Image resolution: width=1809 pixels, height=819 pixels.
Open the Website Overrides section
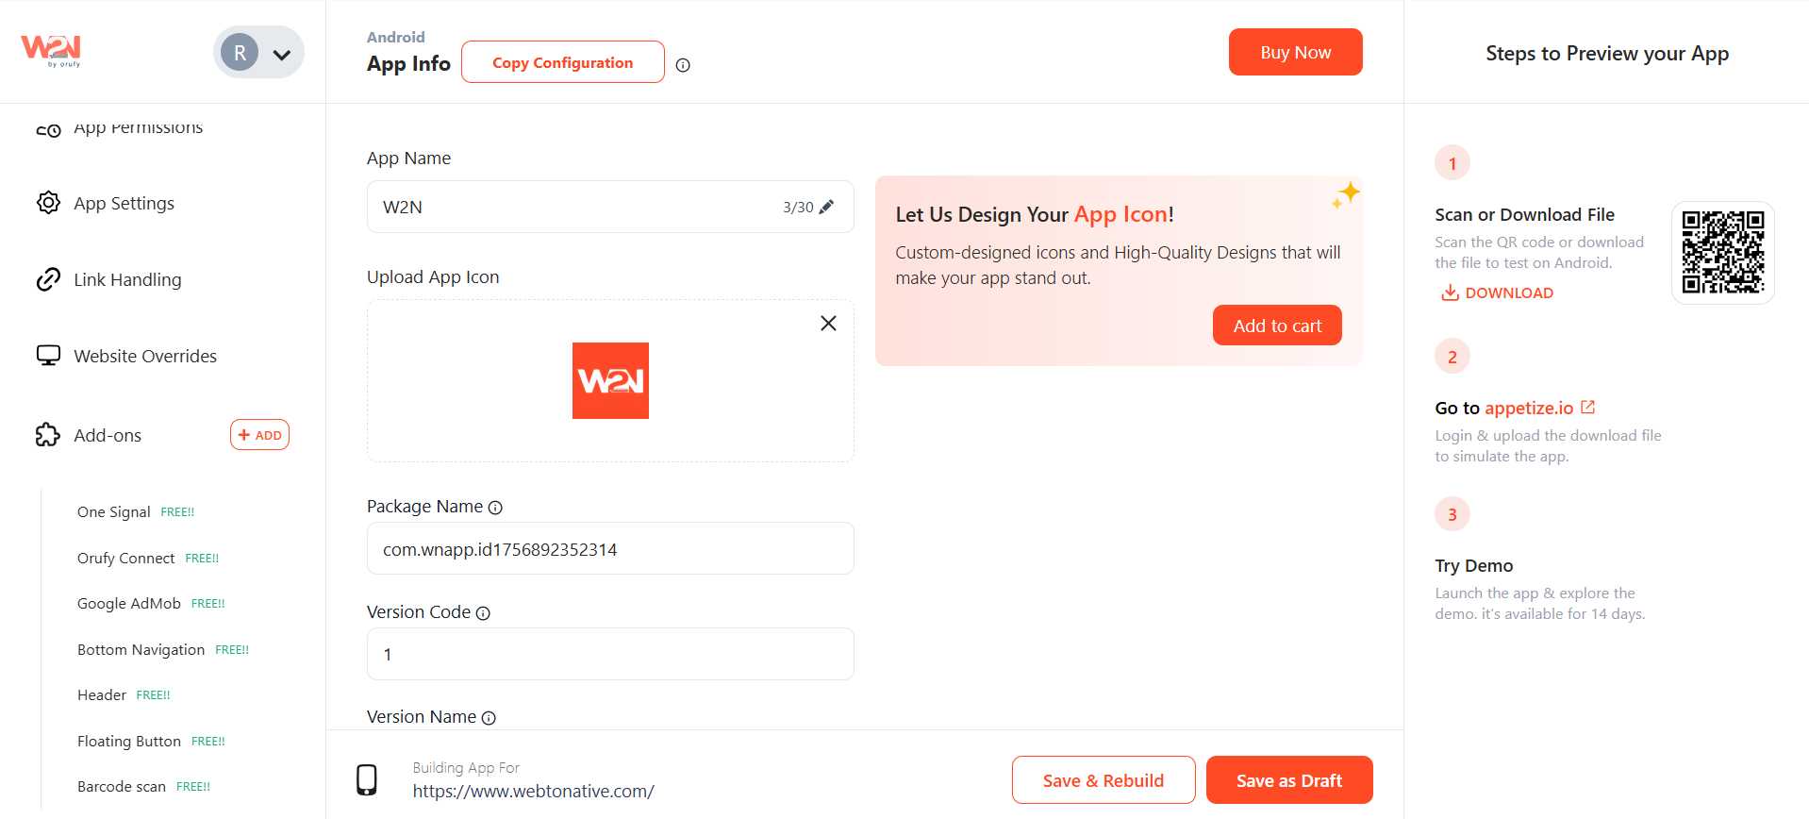click(x=126, y=356)
